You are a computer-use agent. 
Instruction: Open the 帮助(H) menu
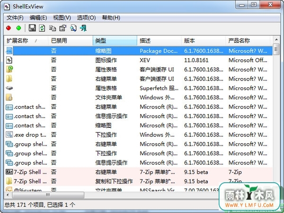(x=111, y=18)
